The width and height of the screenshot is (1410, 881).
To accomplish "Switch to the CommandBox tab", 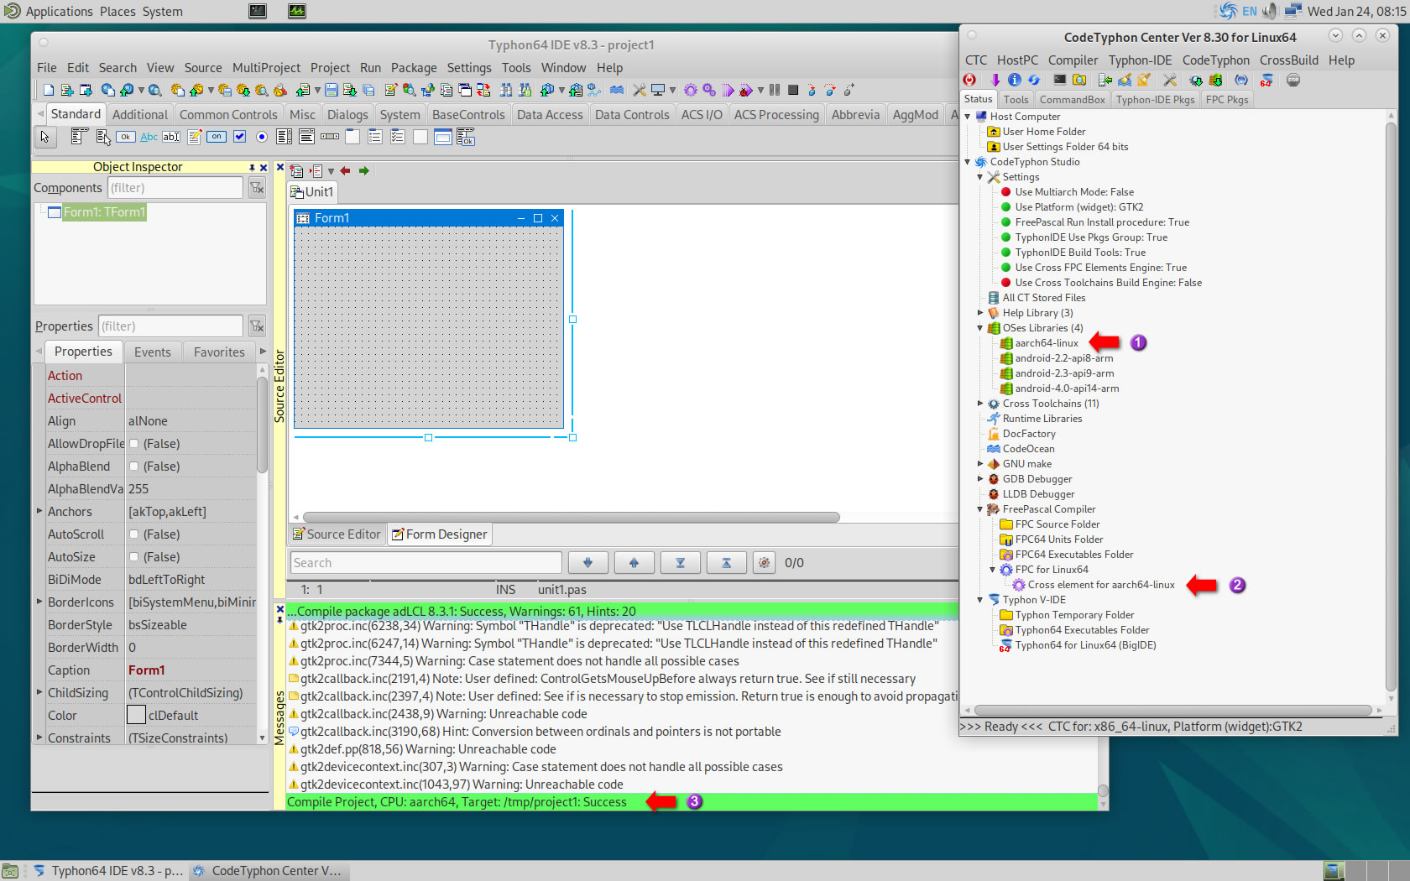I will [x=1072, y=100].
